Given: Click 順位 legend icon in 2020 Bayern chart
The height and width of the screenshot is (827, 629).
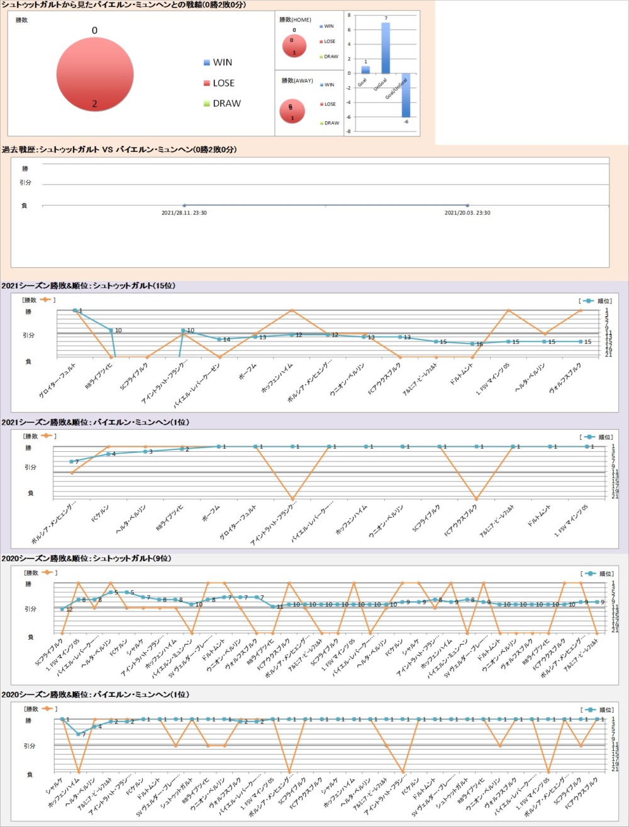Looking at the screenshot, I should tap(589, 709).
